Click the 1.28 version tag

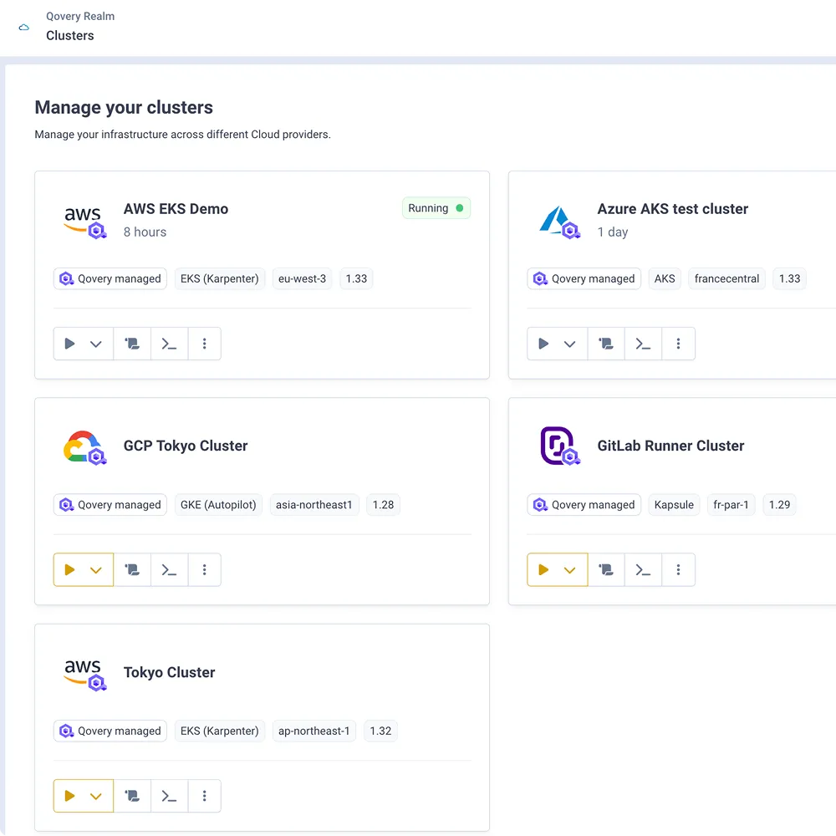[383, 505]
